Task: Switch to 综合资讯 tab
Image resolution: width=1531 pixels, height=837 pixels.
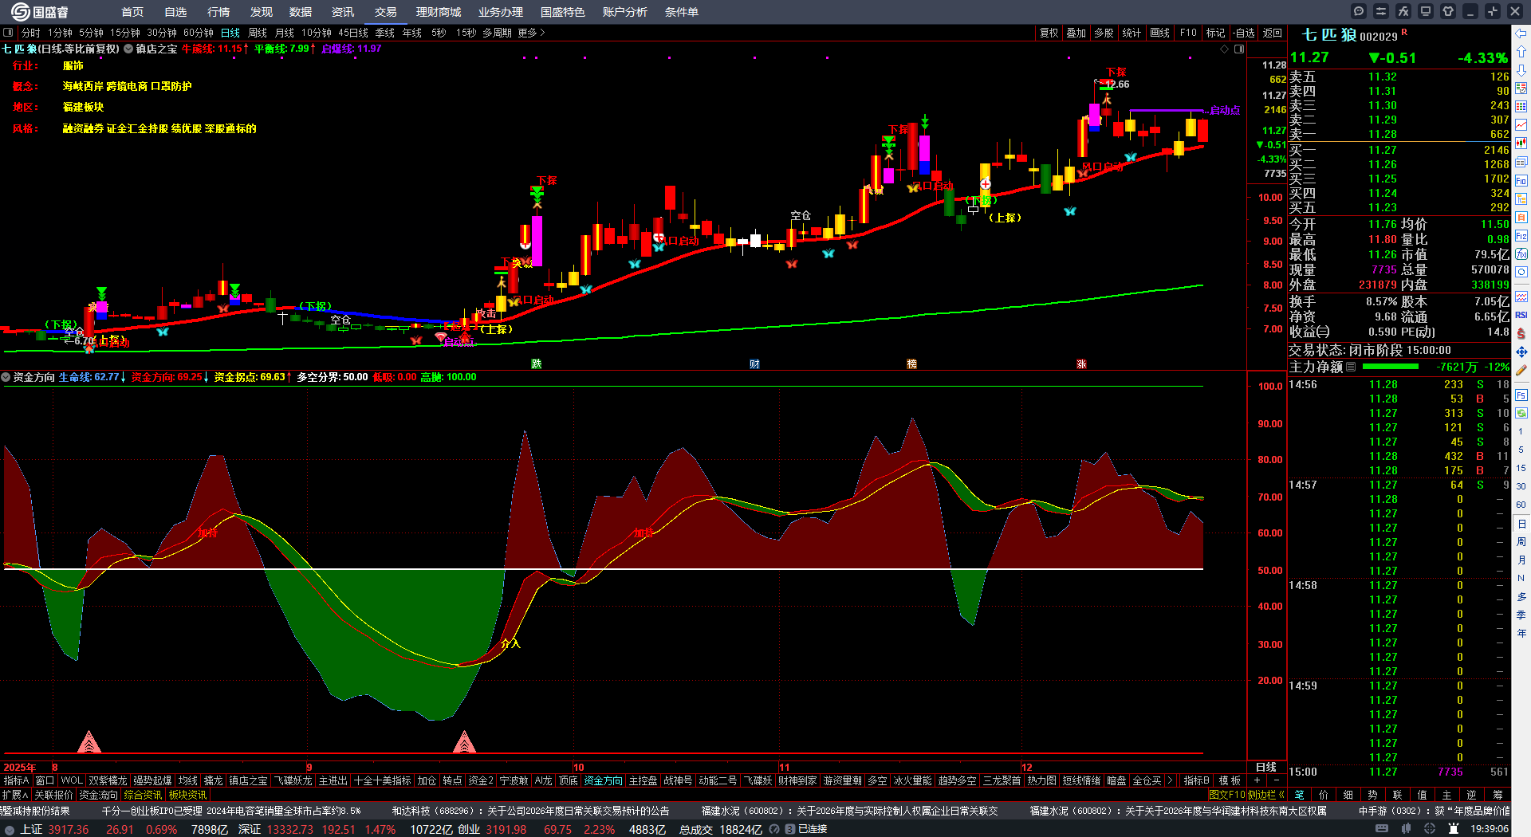Action: coord(143,795)
